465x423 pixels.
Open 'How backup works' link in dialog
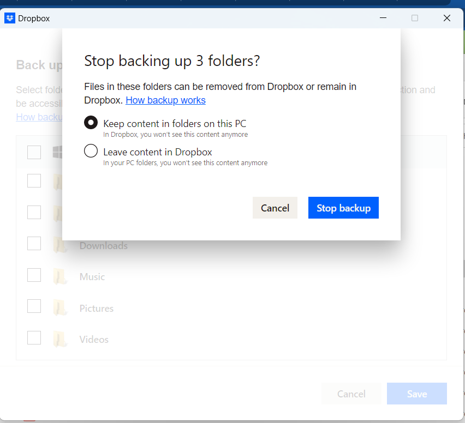pyautogui.click(x=165, y=100)
